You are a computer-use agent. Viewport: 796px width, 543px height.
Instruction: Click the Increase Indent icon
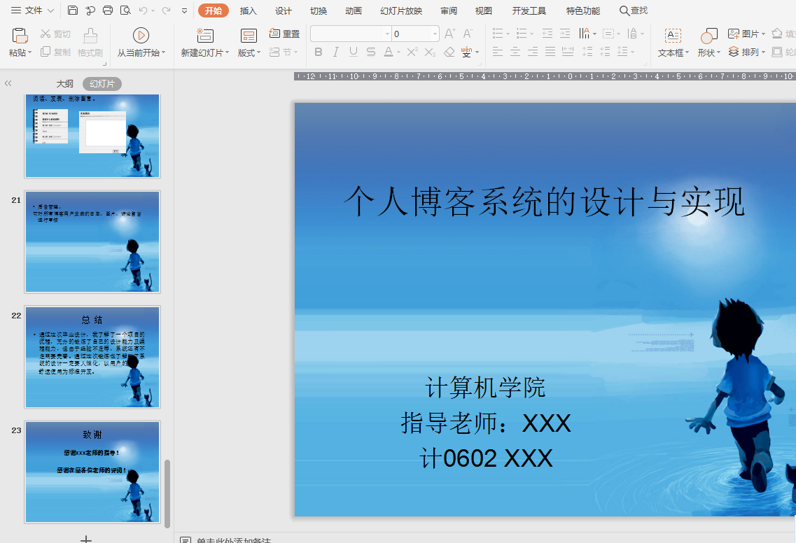click(565, 34)
